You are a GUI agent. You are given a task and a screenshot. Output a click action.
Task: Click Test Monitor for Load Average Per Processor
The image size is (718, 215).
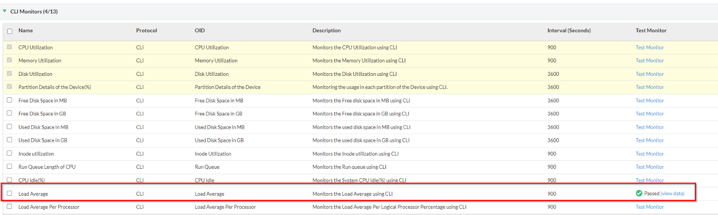(x=649, y=207)
